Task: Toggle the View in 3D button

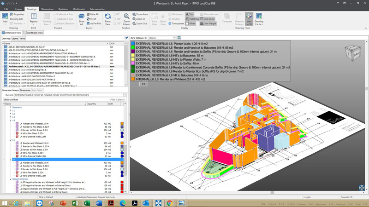Action: coord(249,19)
